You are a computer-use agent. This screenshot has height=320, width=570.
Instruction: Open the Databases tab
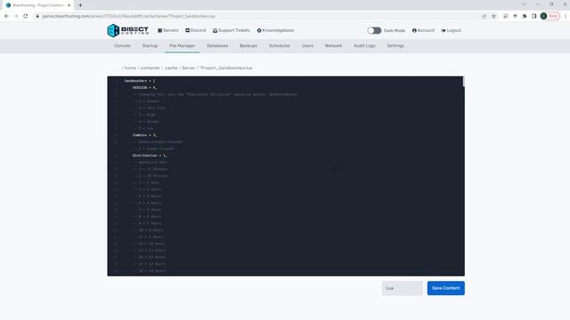(217, 45)
